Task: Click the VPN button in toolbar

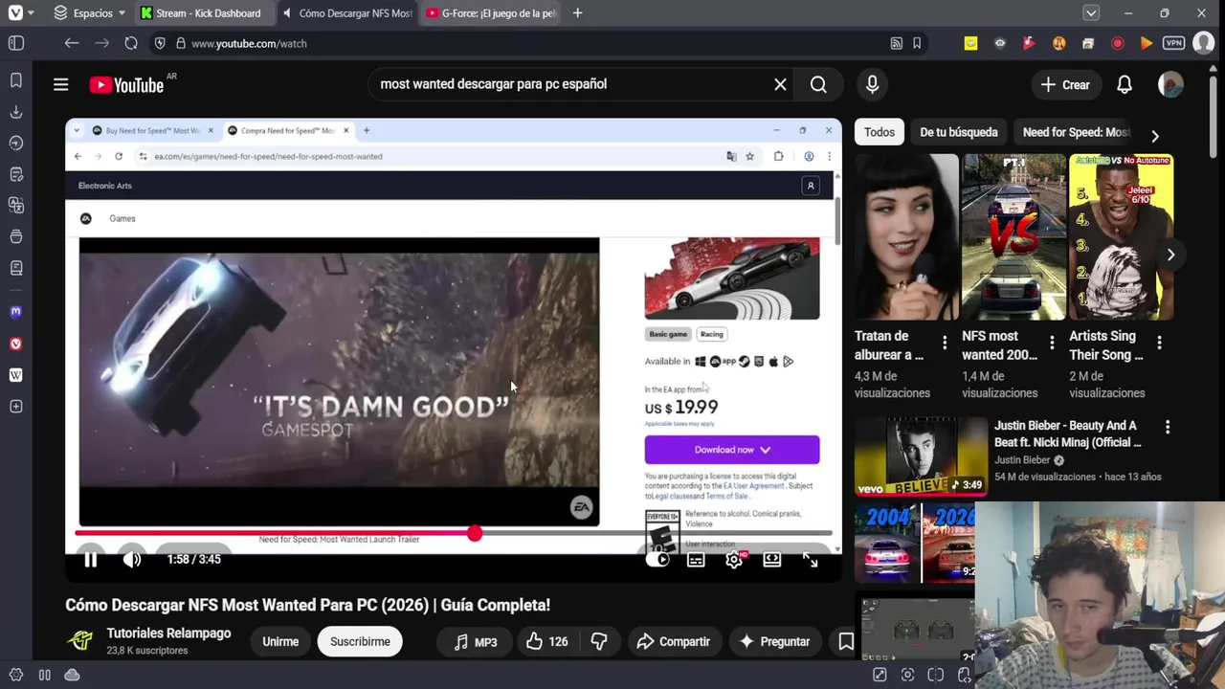Action: pos(1174,43)
